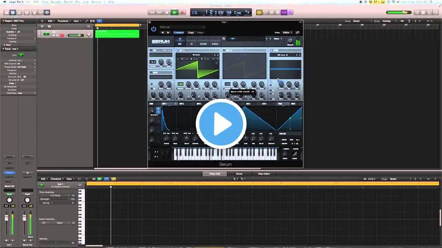
Task: Click the Serum logo
Action: click(x=161, y=42)
